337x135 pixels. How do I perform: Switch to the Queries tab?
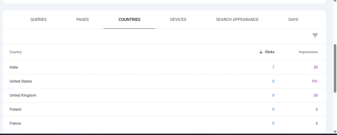(x=39, y=20)
